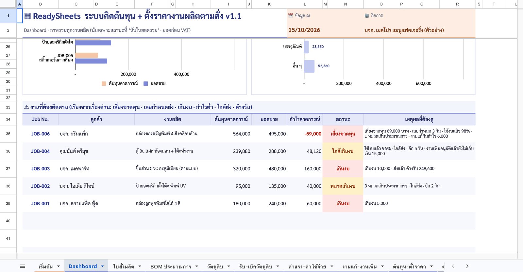Select the เสี่ยงขาดทุน status cell
Image resolution: width=523 pixels, height=272 pixels.
(343, 134)
